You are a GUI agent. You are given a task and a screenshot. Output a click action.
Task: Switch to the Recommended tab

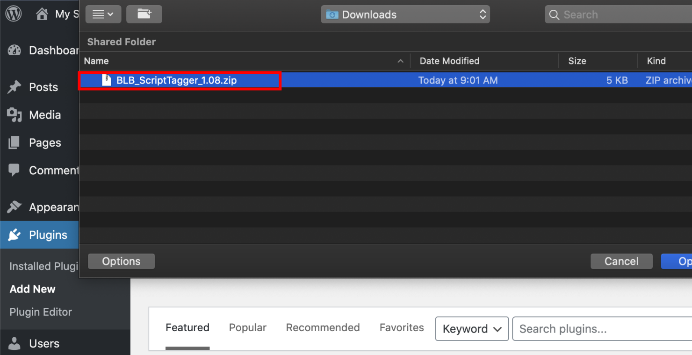coord(323,328)
